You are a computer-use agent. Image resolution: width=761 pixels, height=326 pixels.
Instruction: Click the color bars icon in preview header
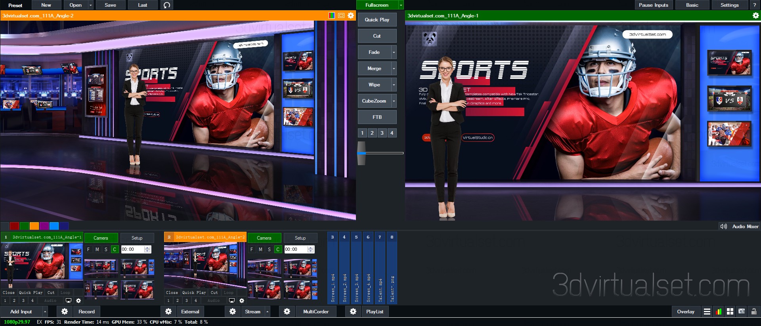[x=332, y=15]
